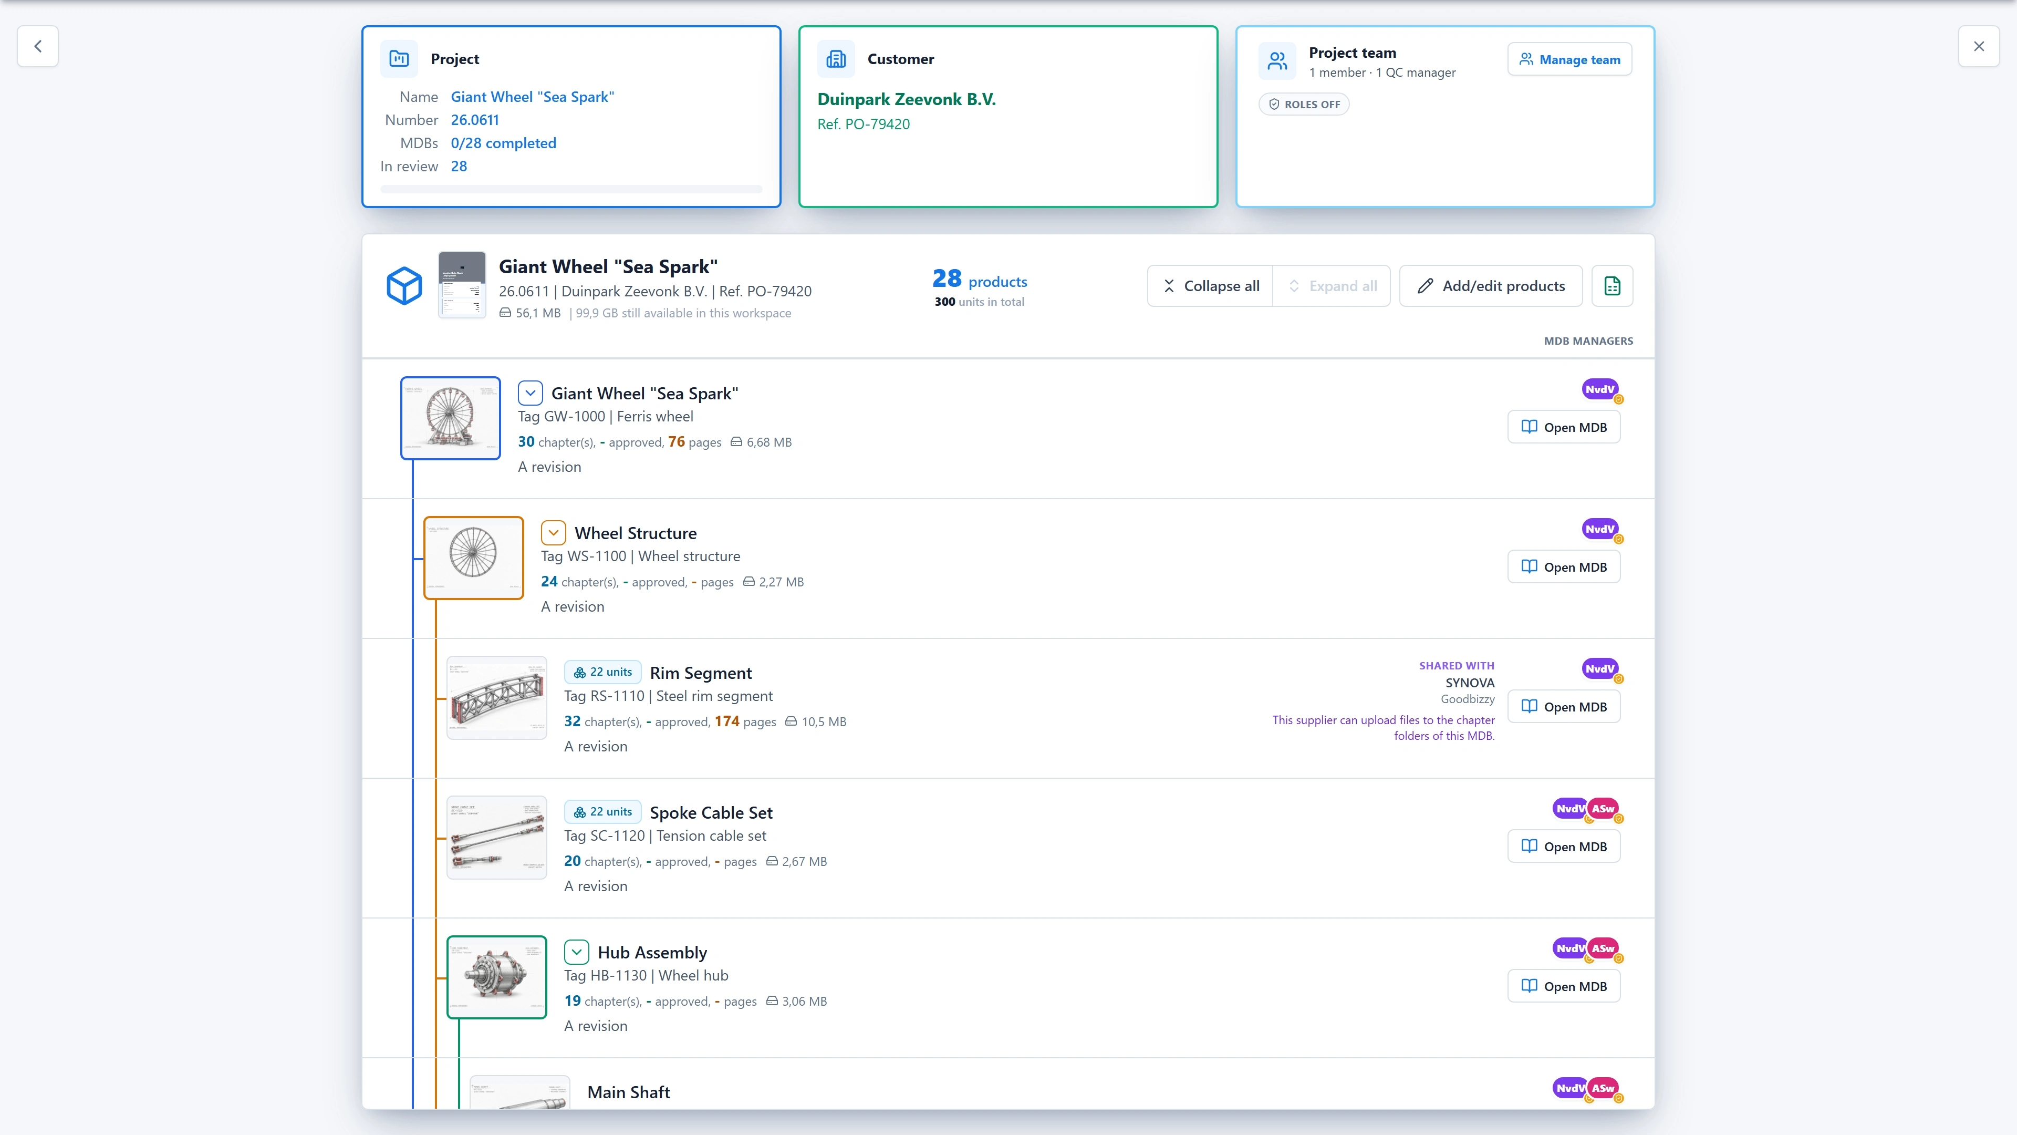Click supplier name SYNOVA on Rim Segment
This screenshot has width=2017, height=1135.
(1470, 683)
